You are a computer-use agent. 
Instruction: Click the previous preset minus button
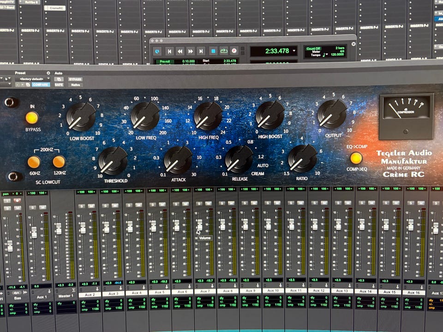coord(18,84)
